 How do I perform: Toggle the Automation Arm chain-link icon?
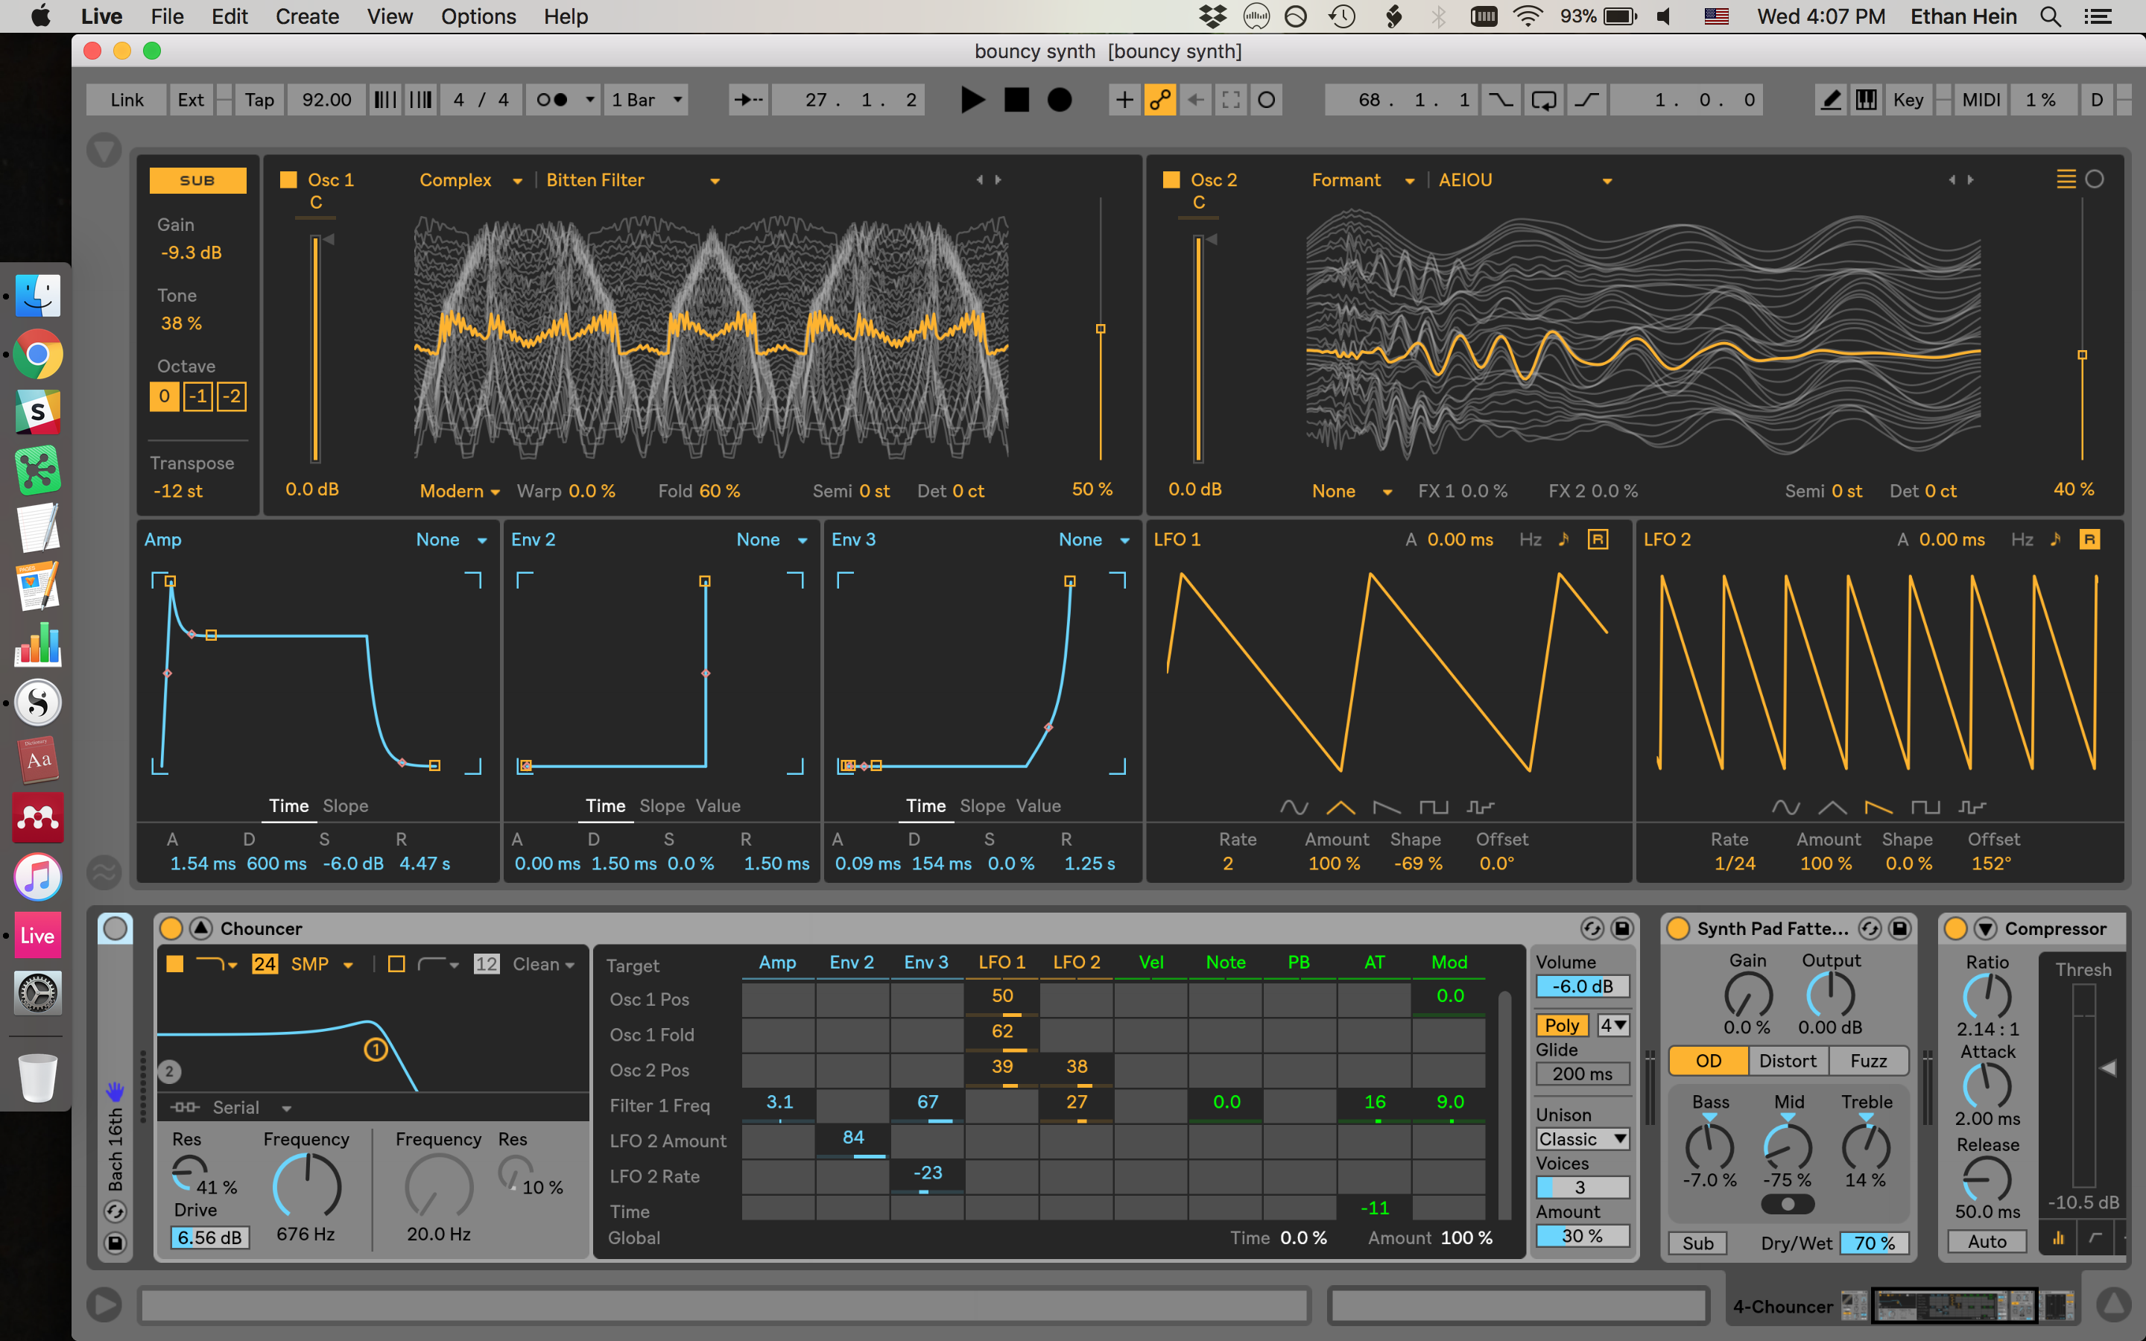[1159, 101]
